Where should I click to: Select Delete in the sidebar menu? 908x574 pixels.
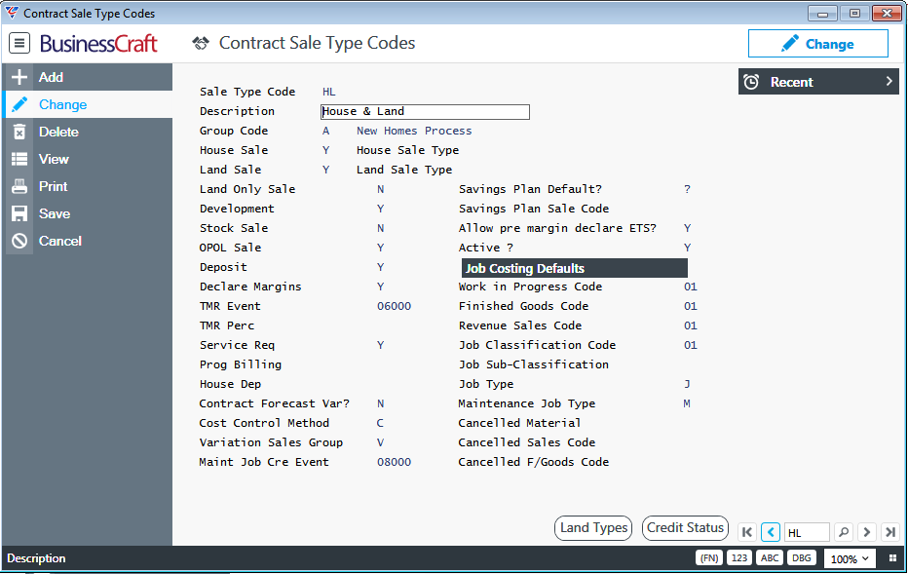point(88,133)
